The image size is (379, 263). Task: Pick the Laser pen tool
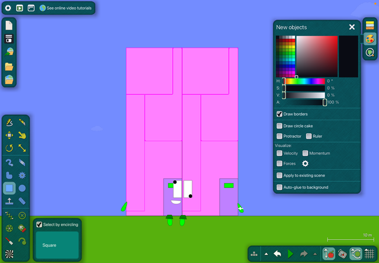tap(9, 242)
